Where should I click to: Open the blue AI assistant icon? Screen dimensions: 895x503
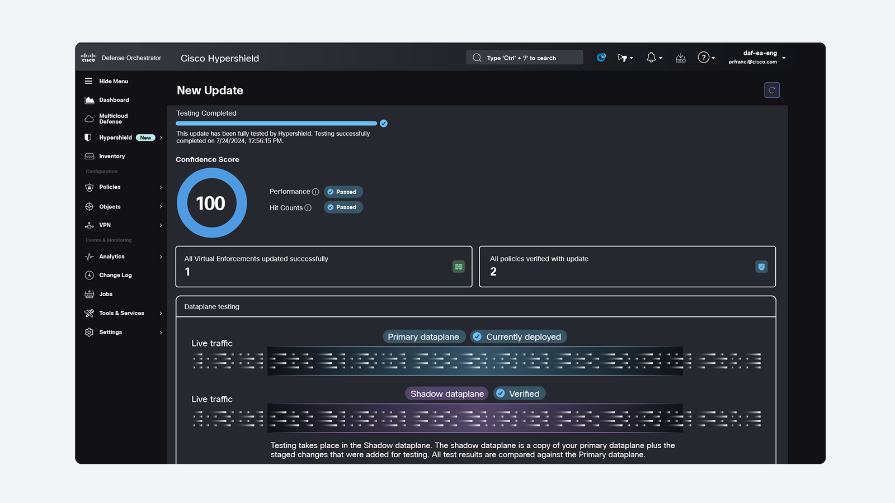point(601,57)
